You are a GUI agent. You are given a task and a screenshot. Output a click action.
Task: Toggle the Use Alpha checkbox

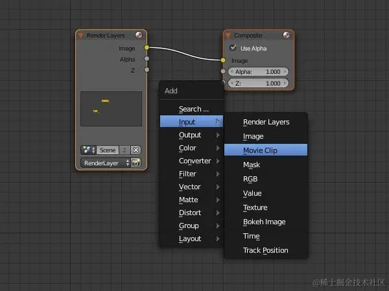(233, 48)
